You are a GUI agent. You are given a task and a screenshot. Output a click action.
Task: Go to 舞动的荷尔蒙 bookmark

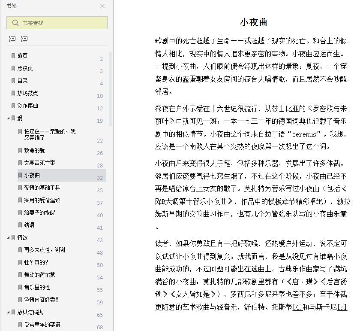click(x=39, y=275)
